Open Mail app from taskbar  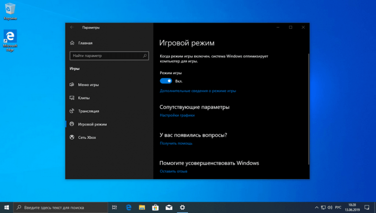point(169,208)
